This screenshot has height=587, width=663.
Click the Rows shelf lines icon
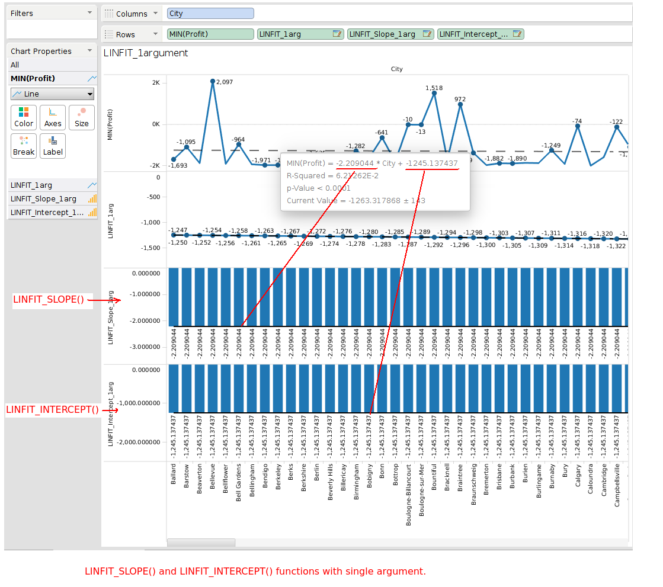click(x=109, y=34)
